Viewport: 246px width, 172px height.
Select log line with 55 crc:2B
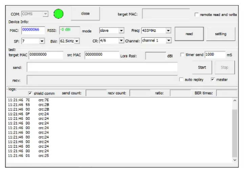28,105
